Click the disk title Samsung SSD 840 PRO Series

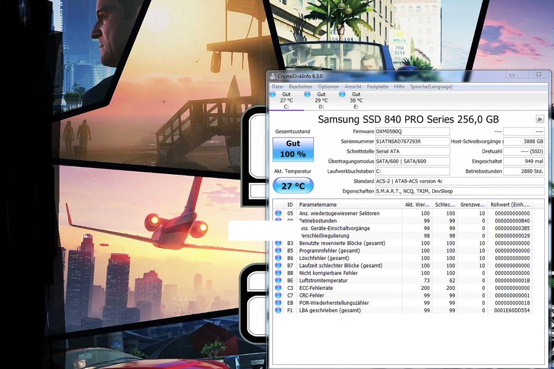[x=408, y=120]
